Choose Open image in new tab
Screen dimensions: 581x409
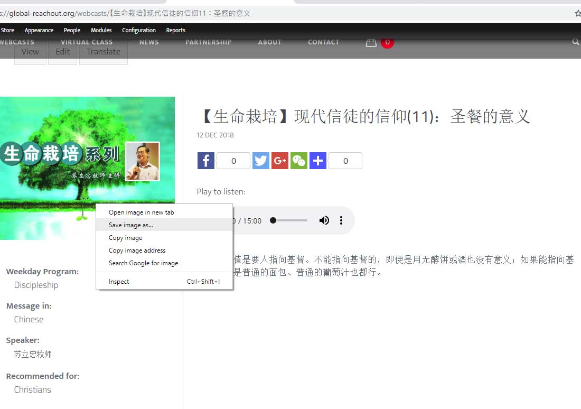pyautogui.click(x=164, y=212)
